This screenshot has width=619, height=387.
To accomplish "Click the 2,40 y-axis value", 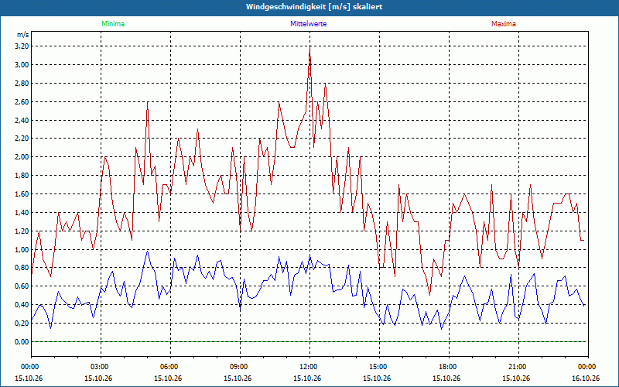I will (22, 121).
